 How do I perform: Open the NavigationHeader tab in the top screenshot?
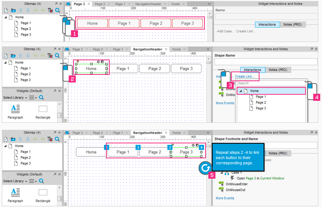point(148,4)
